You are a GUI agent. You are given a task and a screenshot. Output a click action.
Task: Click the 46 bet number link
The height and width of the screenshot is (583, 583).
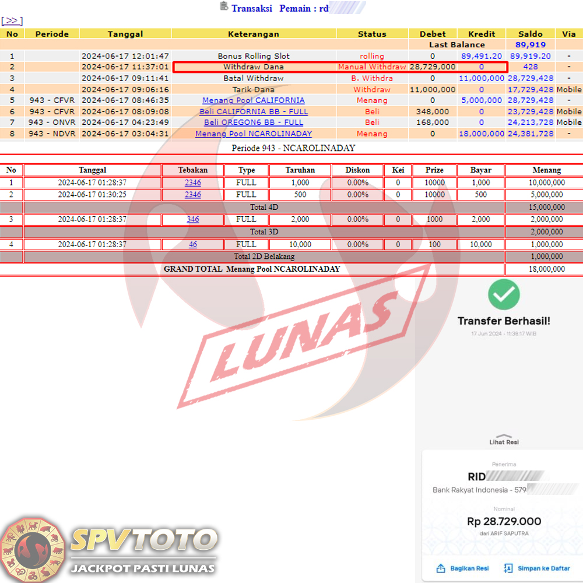point(192,245)
